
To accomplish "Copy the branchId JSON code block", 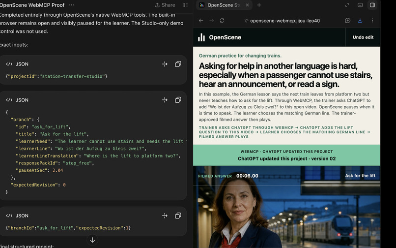I will tap(178, 216).
